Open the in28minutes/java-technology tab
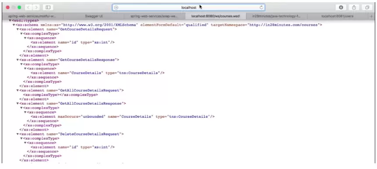Viewport: 377px width, 169px height. tap(276, 16)
